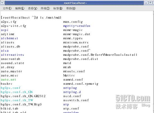Click the mtools.conf file name

[x=74, y=71]
